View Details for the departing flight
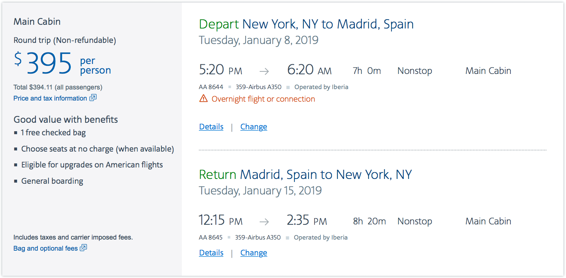This screenshot has height=278, width=566. coord(211,127)
